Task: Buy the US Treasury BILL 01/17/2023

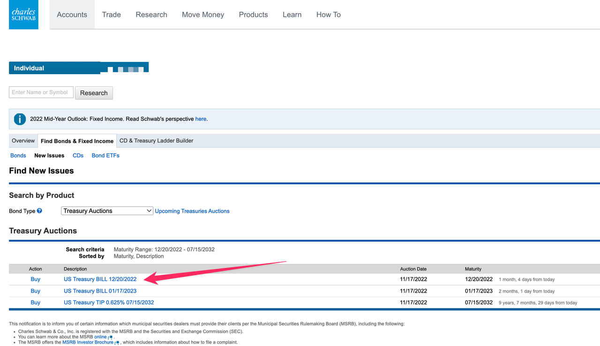Action: tap(36, 291)
